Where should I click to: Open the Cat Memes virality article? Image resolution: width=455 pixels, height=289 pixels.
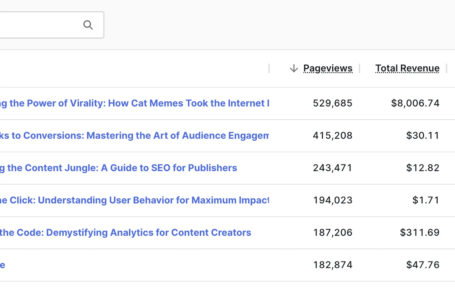coord(135,103)
